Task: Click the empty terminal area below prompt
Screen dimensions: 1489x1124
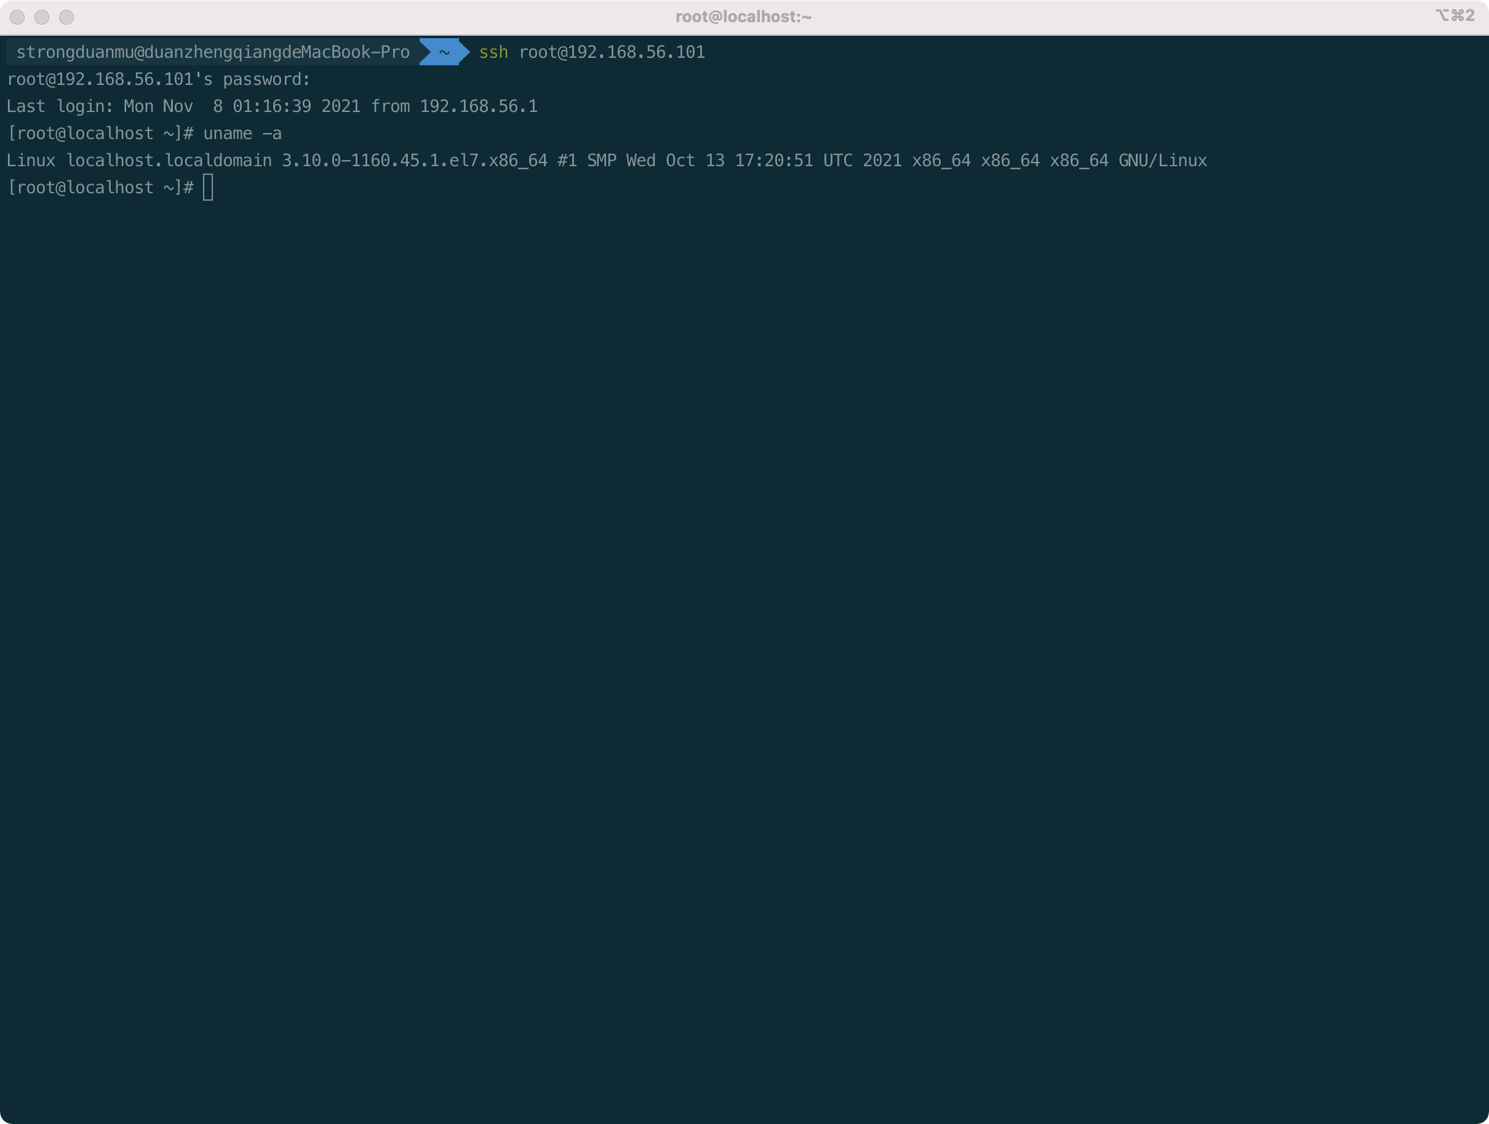Action: (x=740, y=606)
